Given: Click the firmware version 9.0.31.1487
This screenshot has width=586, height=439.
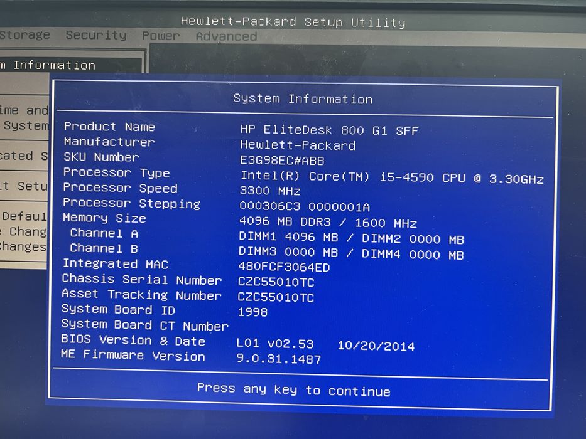Looking at the screenshot, I should point(279,359).
